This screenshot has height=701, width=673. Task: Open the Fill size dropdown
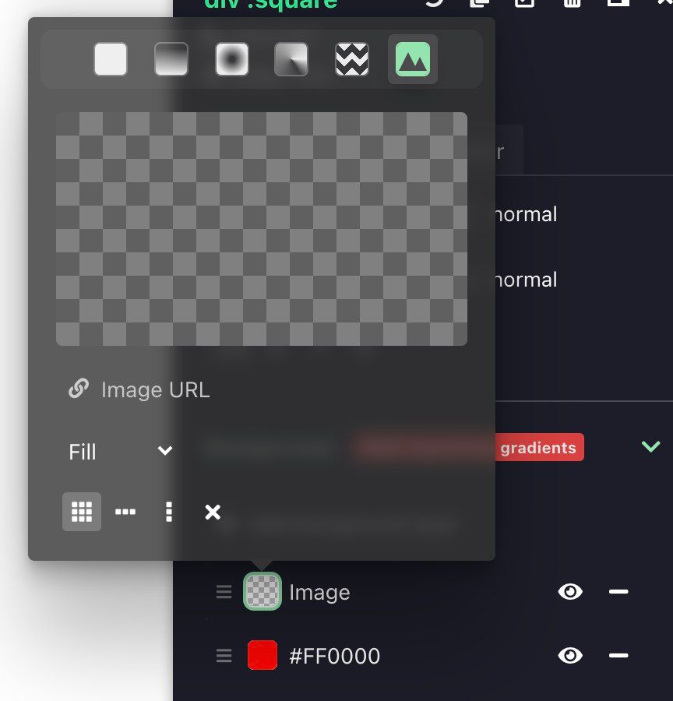click(121, 452)
